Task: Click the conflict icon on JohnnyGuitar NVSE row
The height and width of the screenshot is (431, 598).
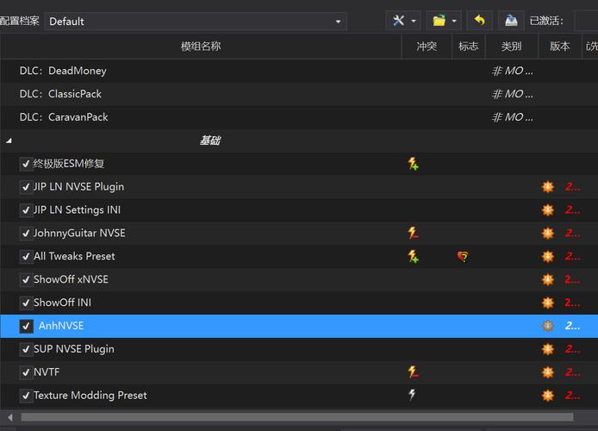Action: (414, 234)
